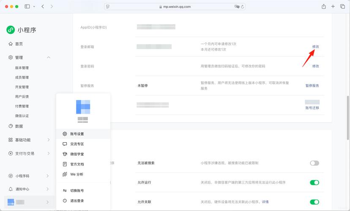Click the 管理 gear icon in sidebar
The image size is (350, 211).
[x=11, y=57]
